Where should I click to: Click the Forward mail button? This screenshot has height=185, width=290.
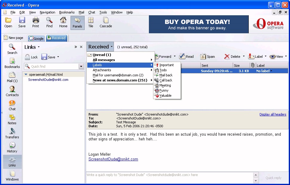[x=163, y=57]
